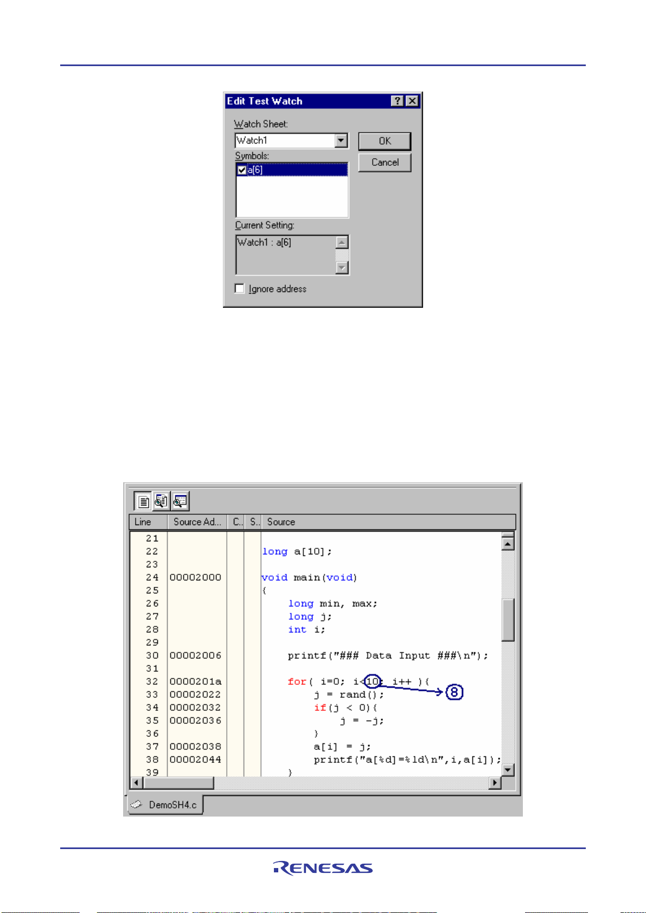Click source line 'j = rand();'
646x913 pixels.
349,695
